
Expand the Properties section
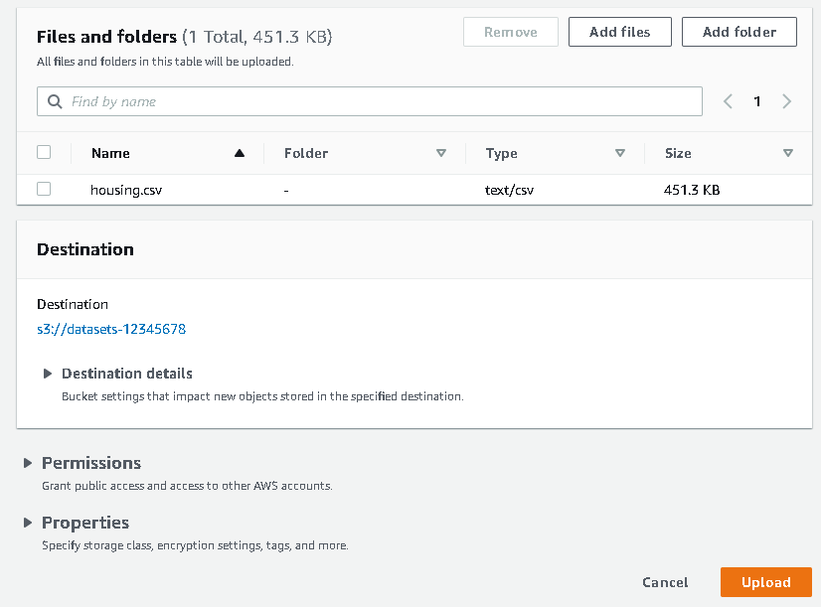point(84,523)
